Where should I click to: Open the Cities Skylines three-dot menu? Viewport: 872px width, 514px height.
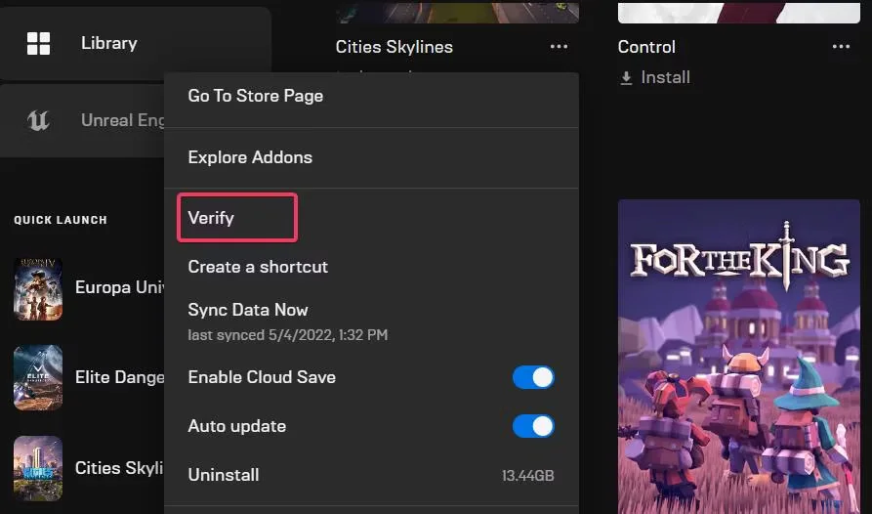tap(559, 47)
